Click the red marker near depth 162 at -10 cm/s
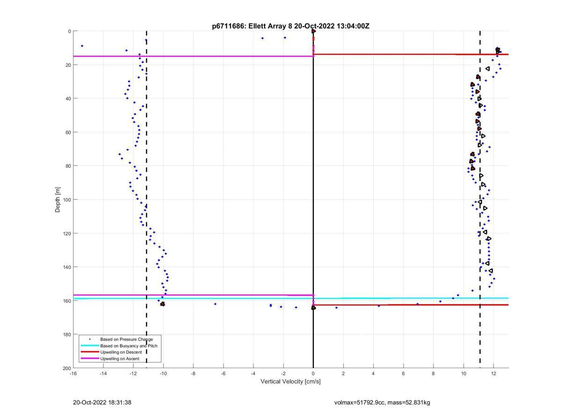 tap(163, 304)
